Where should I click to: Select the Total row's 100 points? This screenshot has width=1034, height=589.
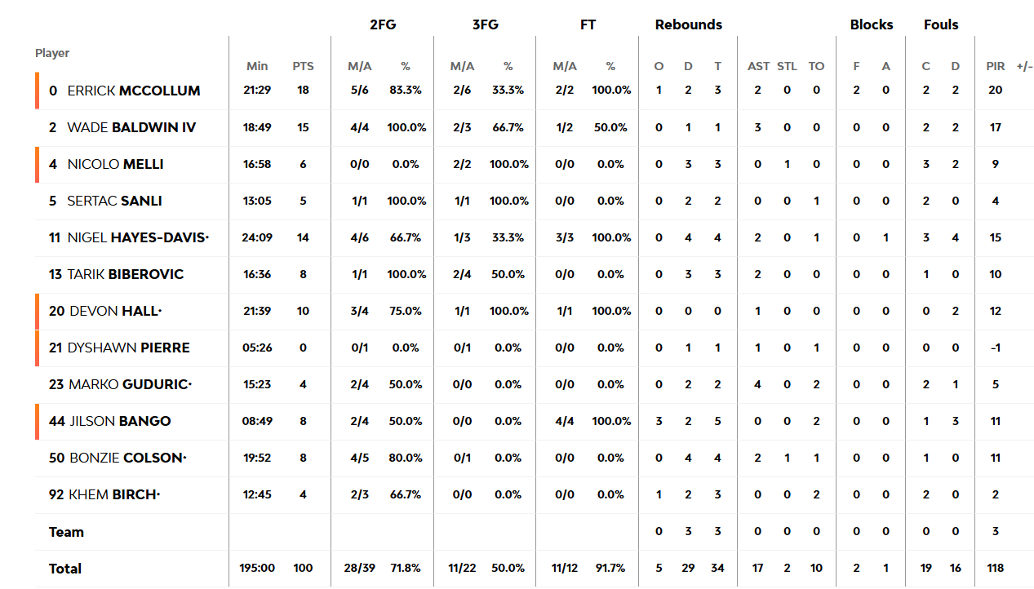click(x=303, y=568)
